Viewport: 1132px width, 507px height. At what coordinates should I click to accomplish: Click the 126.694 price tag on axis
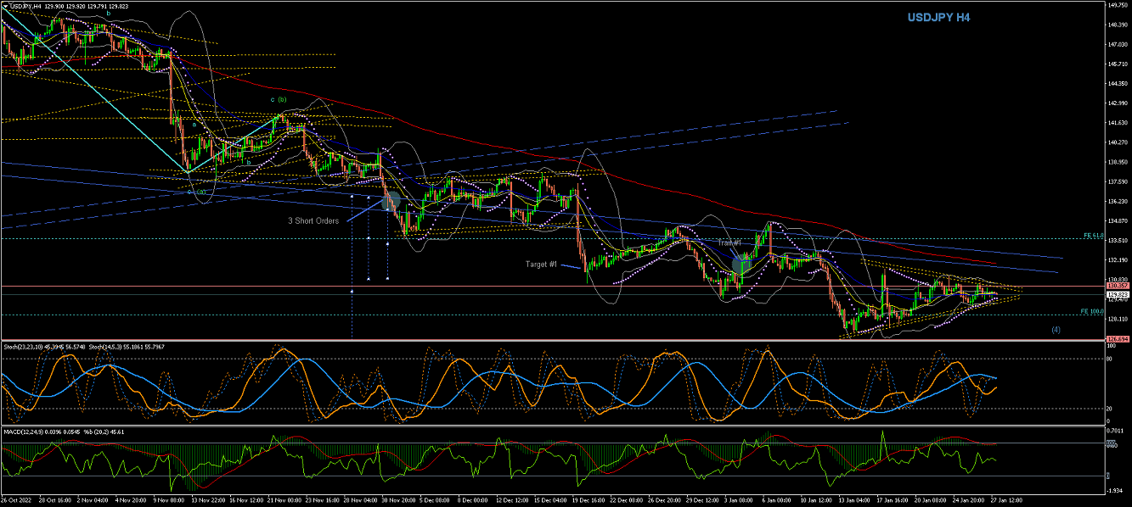pyautogui.click(x=1115, y=340)
